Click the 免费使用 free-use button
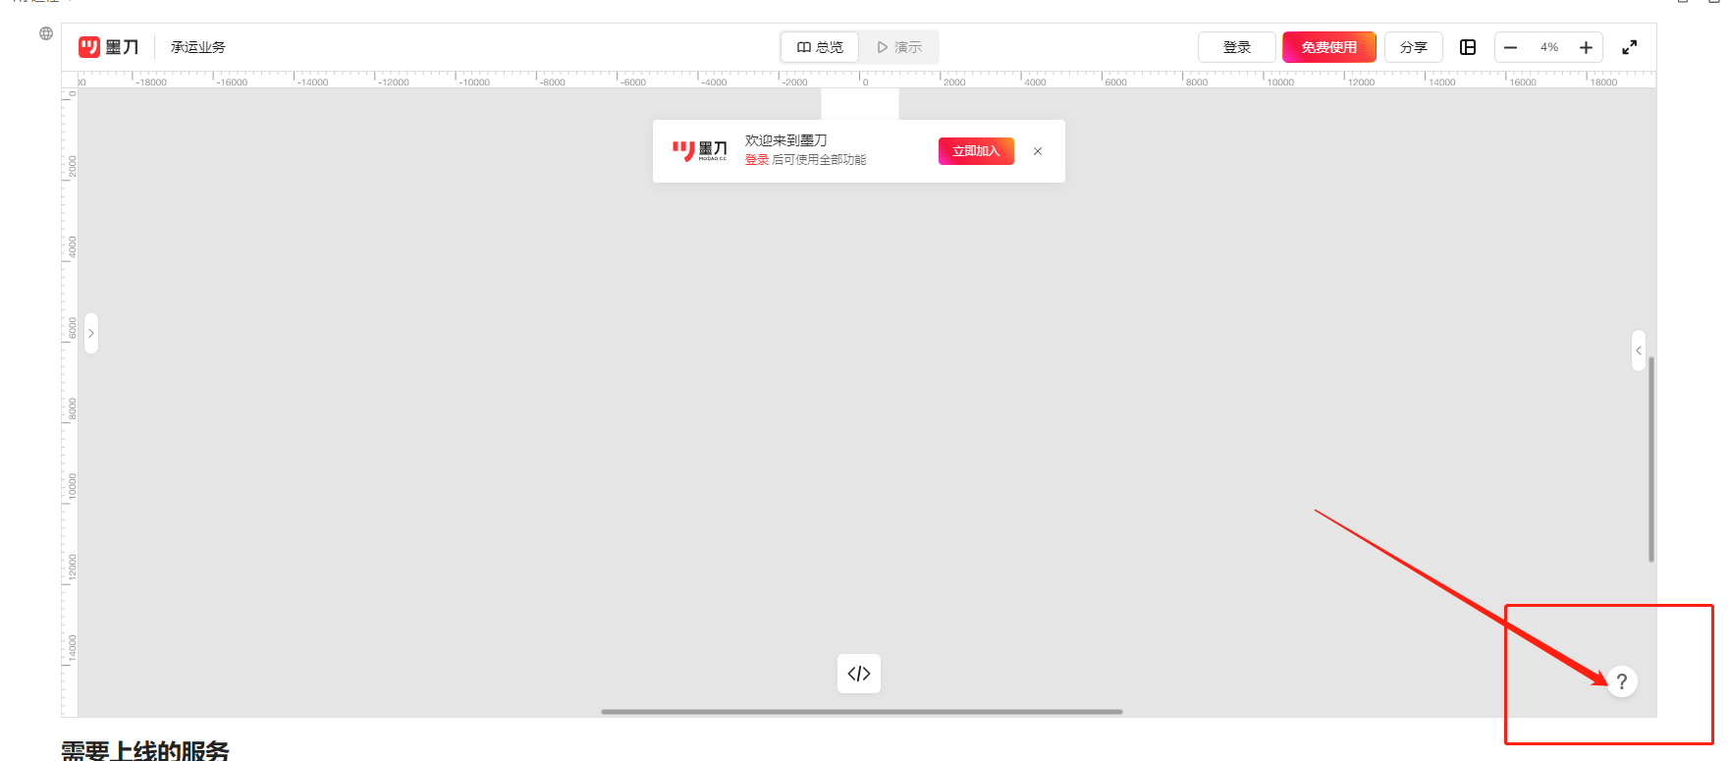The width and height of the screenshot is (1729, 761). (1329, 47)
